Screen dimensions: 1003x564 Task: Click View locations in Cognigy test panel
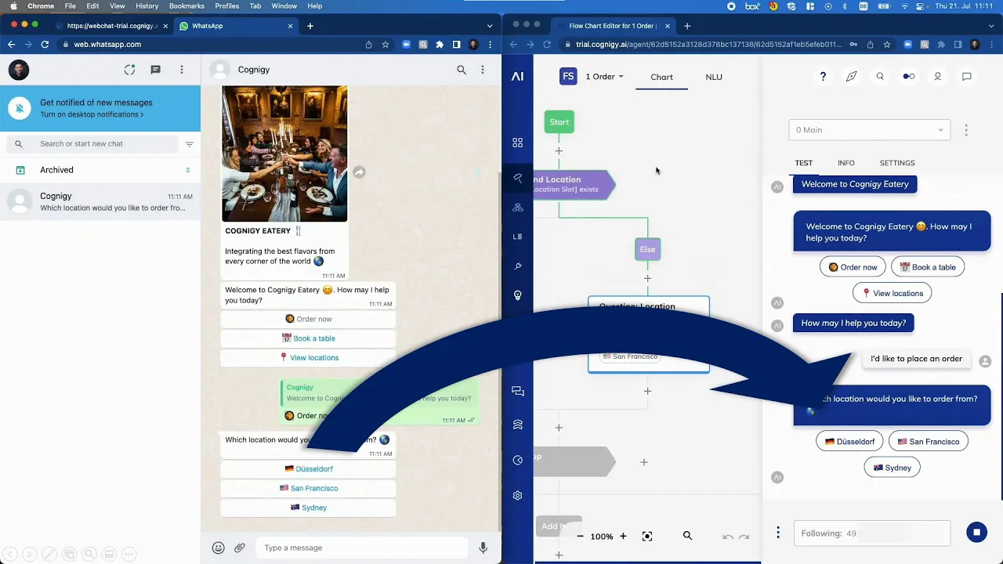click(892, 293)
